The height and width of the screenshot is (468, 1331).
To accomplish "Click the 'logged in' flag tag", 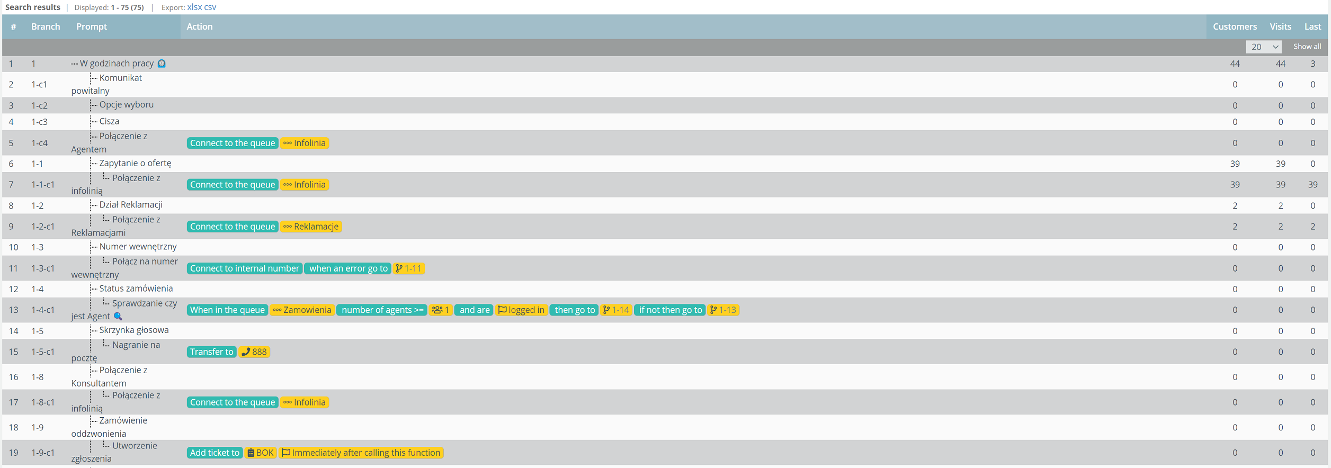I will [521, 310].
